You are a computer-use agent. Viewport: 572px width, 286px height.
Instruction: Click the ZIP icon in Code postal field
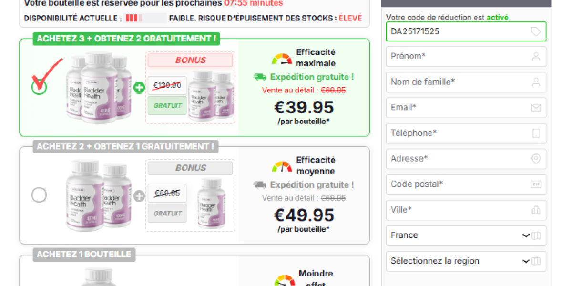click(x=536, y=184)
